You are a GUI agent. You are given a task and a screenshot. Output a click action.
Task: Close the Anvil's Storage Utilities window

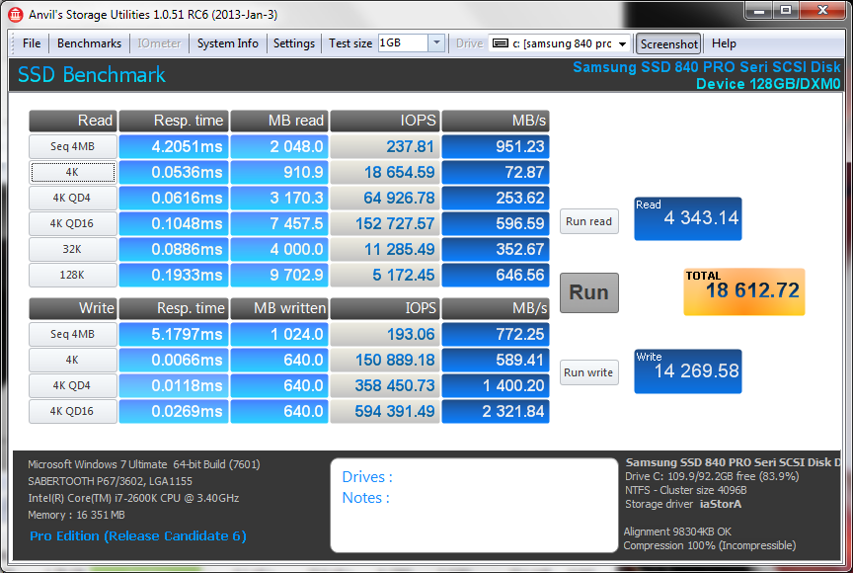coord(822,10)
